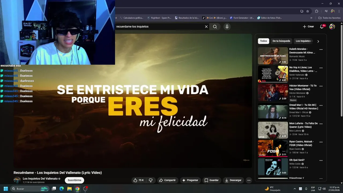Image resolution: width=343 pixels, height=193 pixels.
Task: Like the video with thumbs-up 75 K
Action: click(x=139, y=180)
